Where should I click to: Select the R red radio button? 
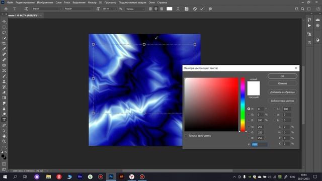[x=249, y=127]
